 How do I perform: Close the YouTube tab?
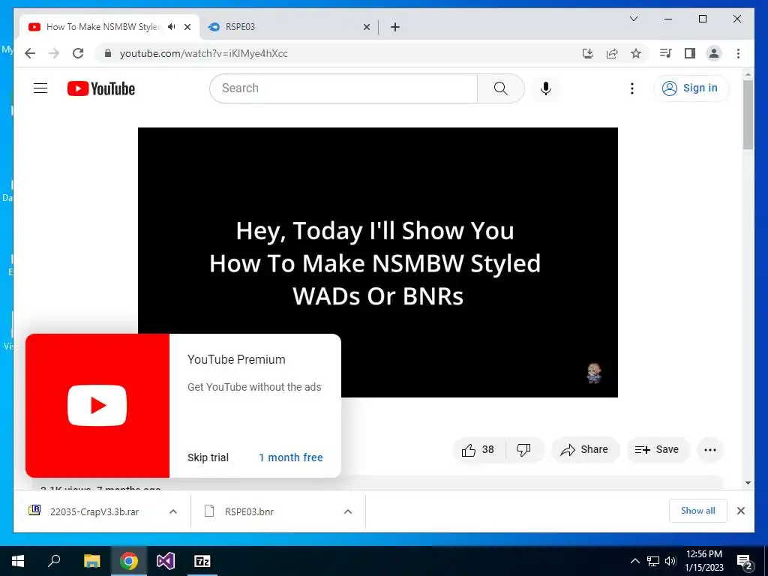[187, 27]
